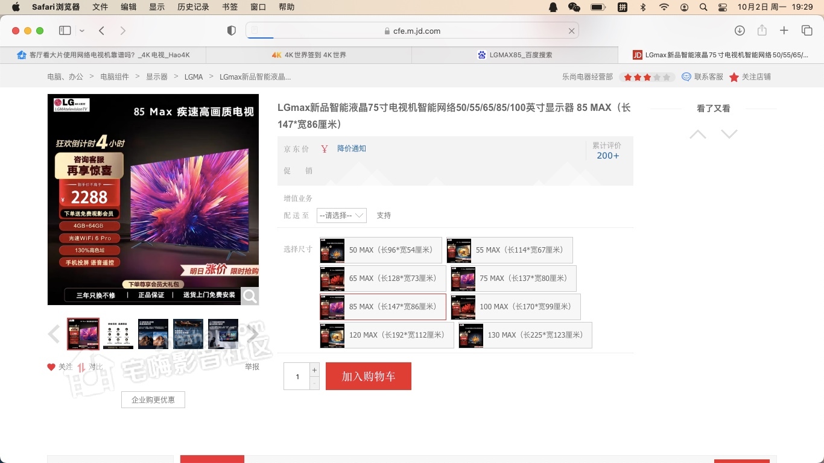Open the Bluetooth status menu
The width and height of the screenshot is (824, 463).
[x=643, y=7]
